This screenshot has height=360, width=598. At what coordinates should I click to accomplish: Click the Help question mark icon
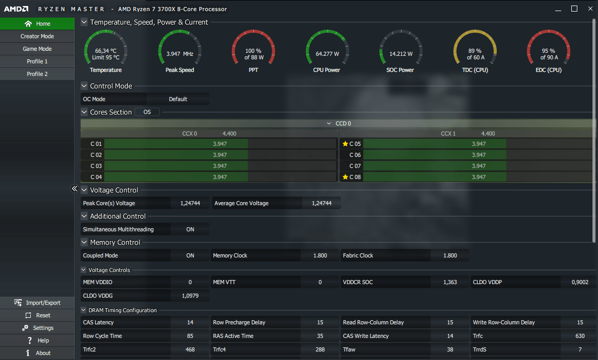click(29, 340)
